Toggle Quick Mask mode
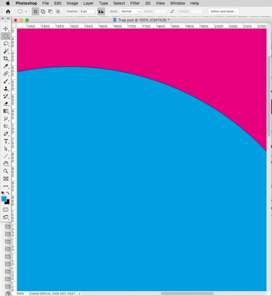This screenshot has width=272, height=296. tap(6, 210)
